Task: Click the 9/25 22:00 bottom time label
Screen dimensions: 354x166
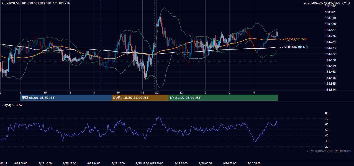Action: coord(181,164)
